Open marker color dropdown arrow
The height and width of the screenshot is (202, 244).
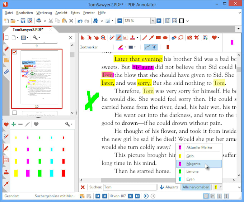126,47
